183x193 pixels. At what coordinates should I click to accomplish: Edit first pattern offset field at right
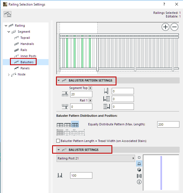(x=123, y=91)
